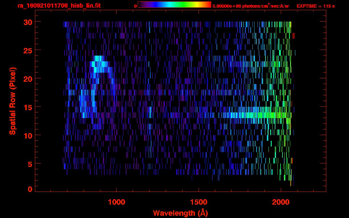
Task: Click the rainbow color scale bar
Action: pos(174,5)
